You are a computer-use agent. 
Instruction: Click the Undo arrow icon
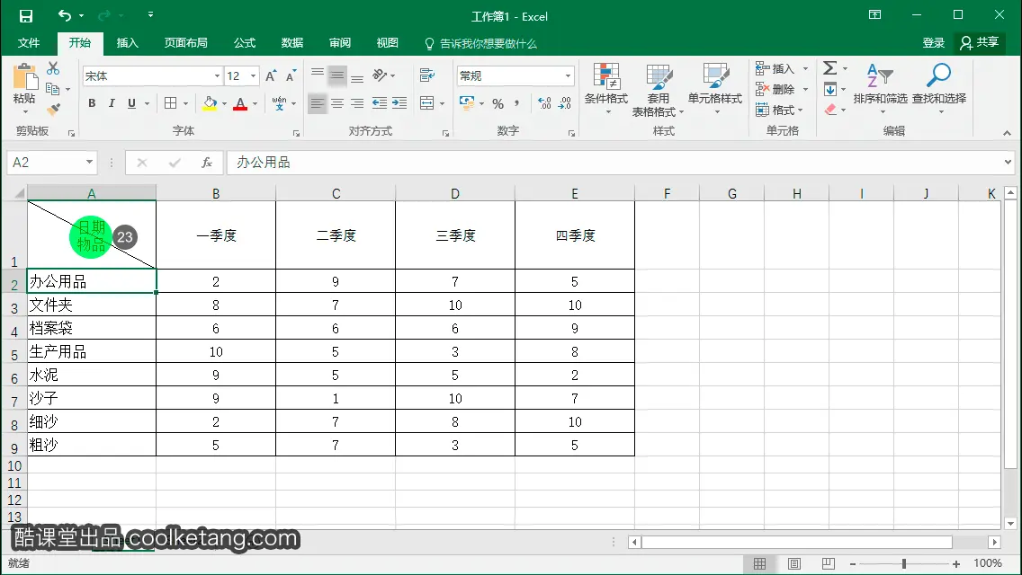pyautogui.click(x=64, y=15)
